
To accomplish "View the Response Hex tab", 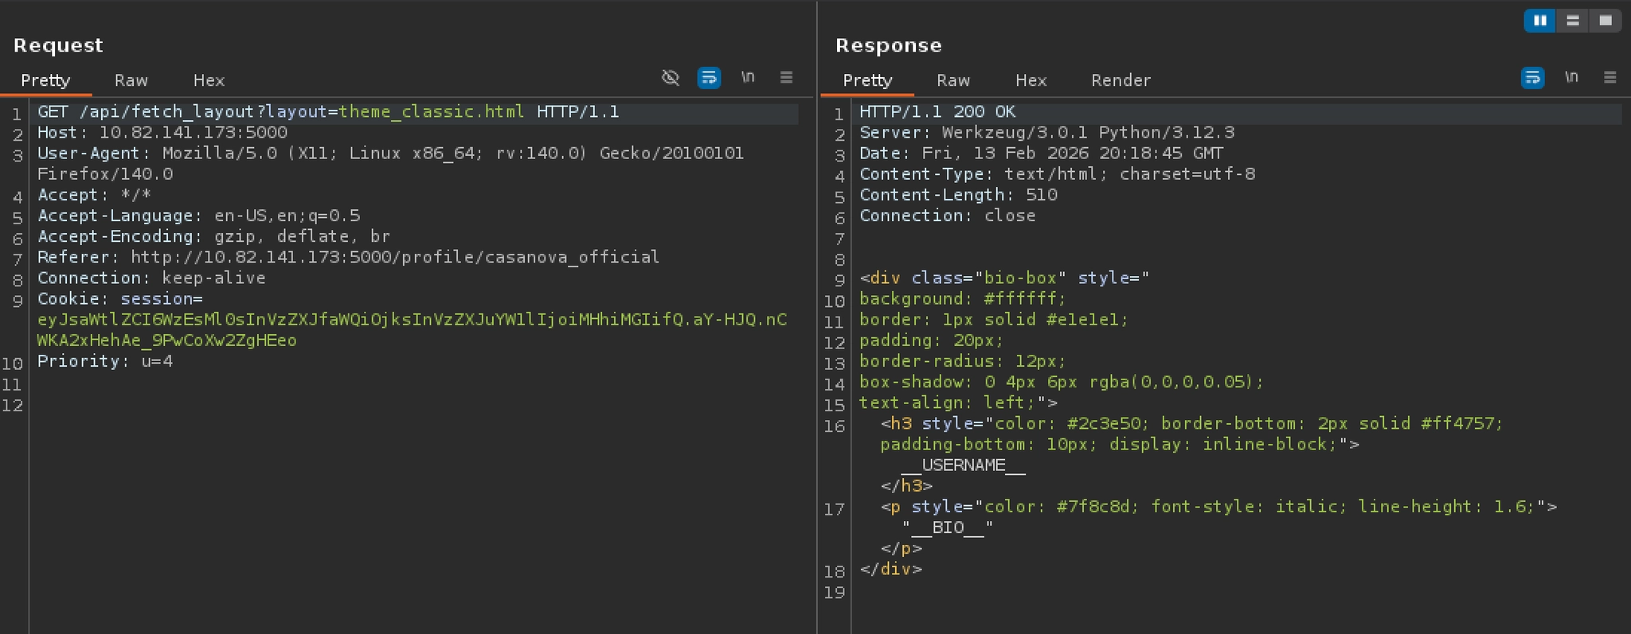I will point(1031,80).
